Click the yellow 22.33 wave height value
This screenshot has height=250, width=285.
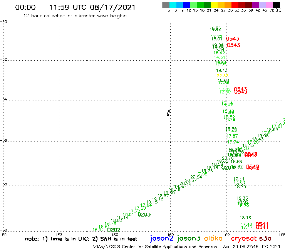pyautogui.click(x=223, y=76)
